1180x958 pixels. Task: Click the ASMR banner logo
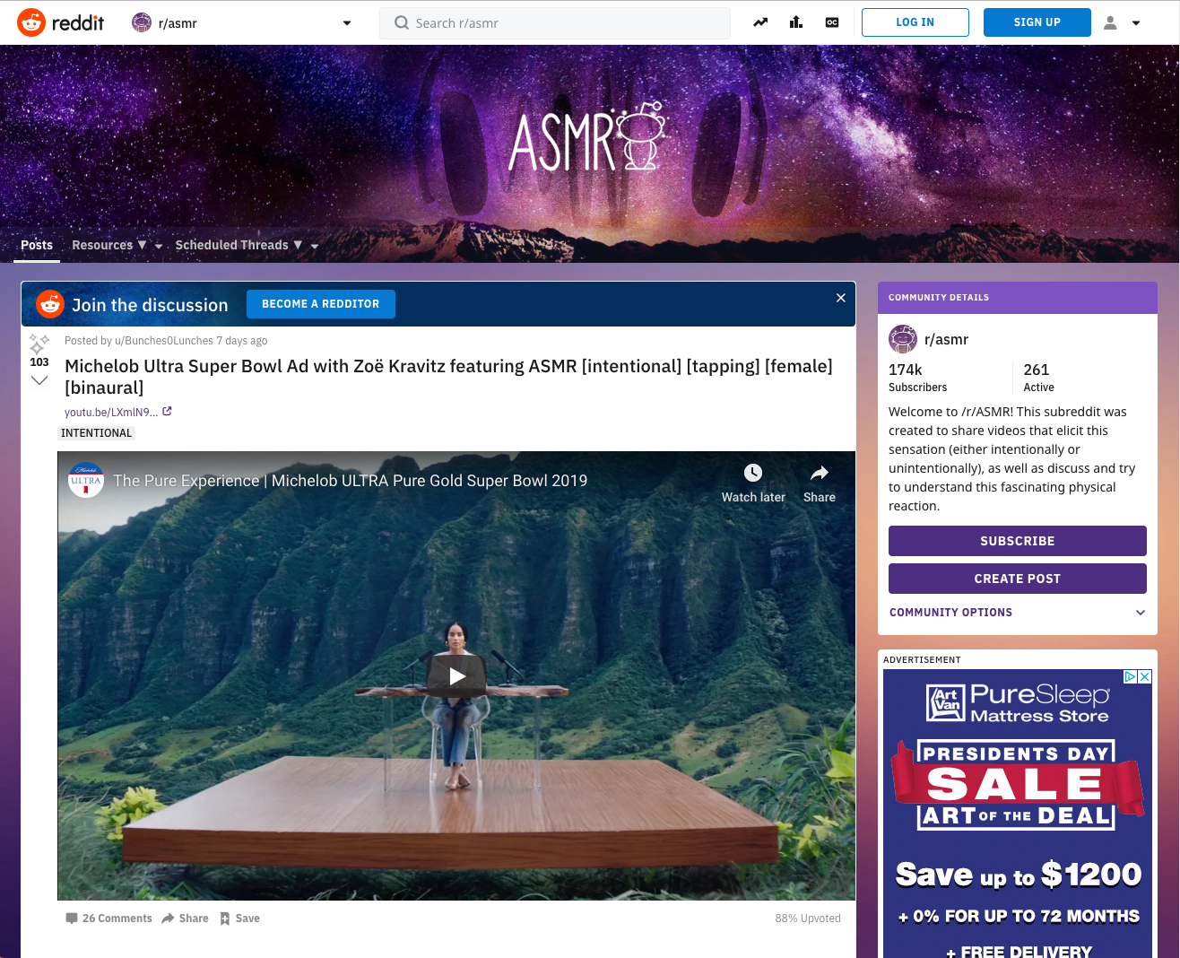pos(588,136)
